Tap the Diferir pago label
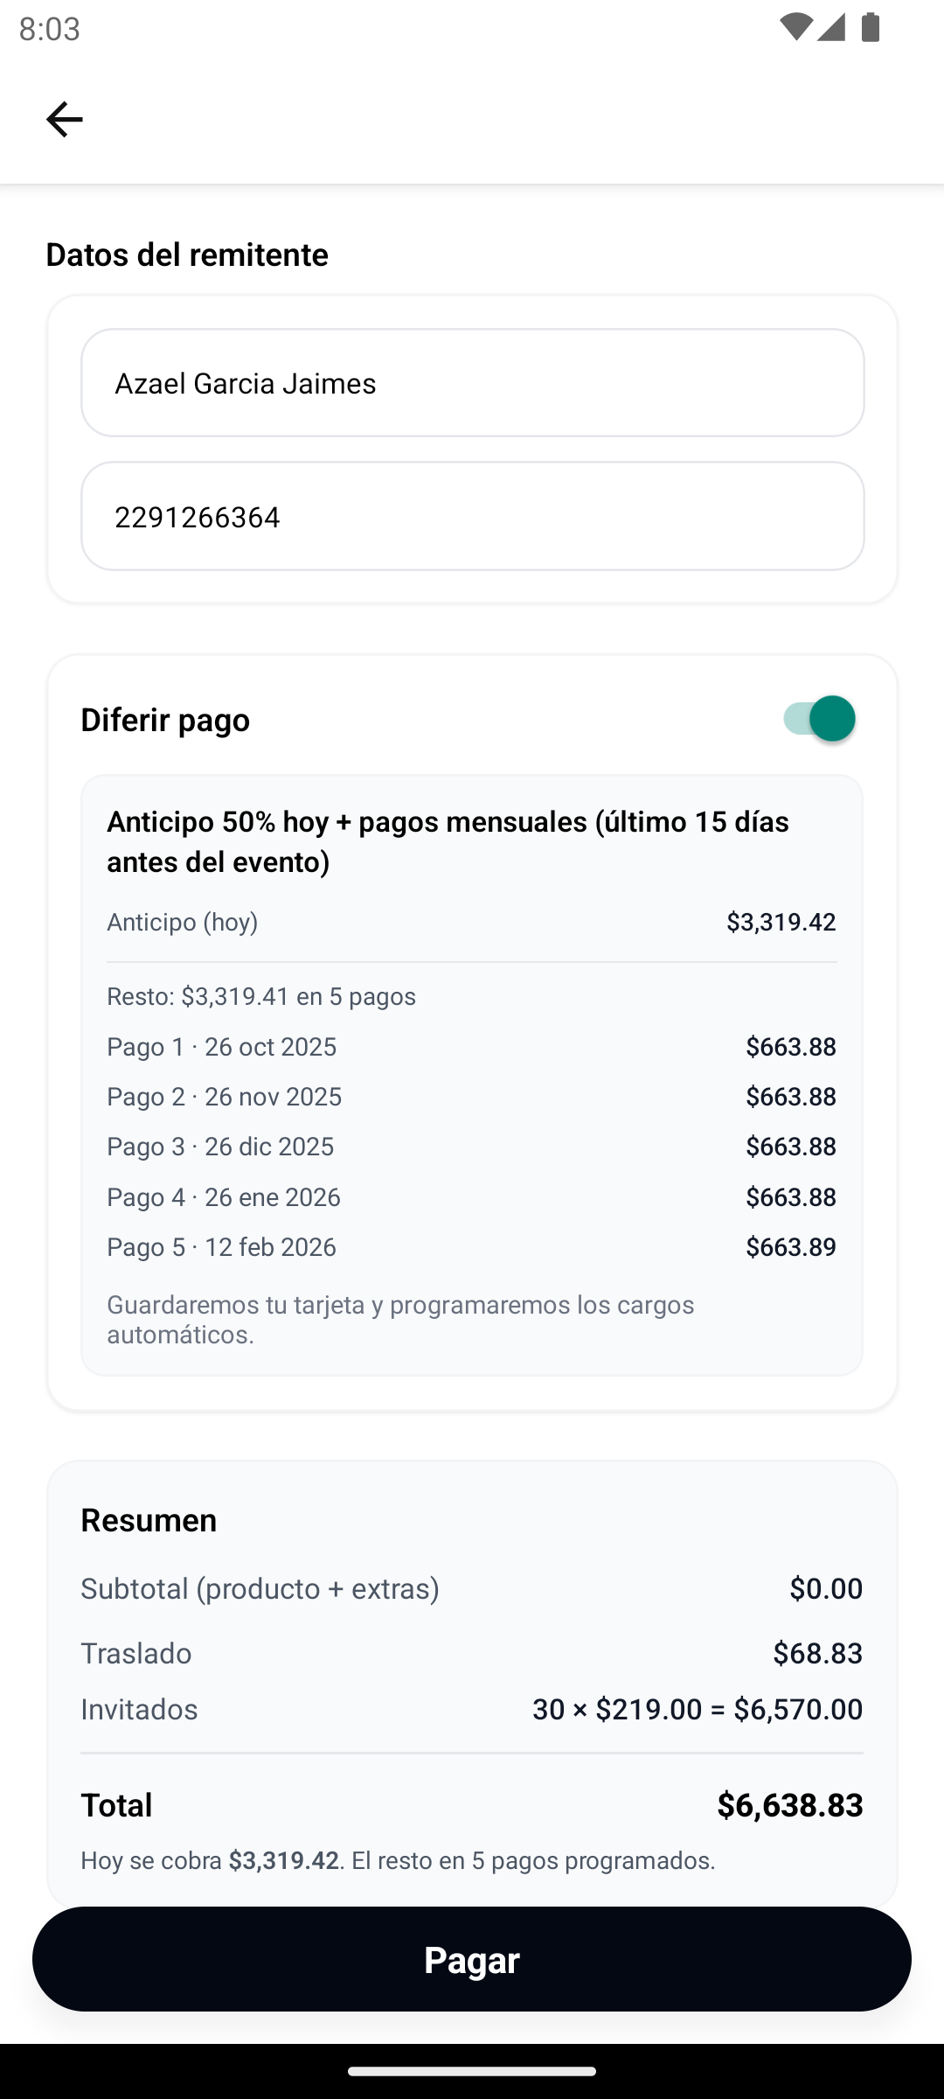The height and width of the screenshot is (2099, 944). (165, 720)
